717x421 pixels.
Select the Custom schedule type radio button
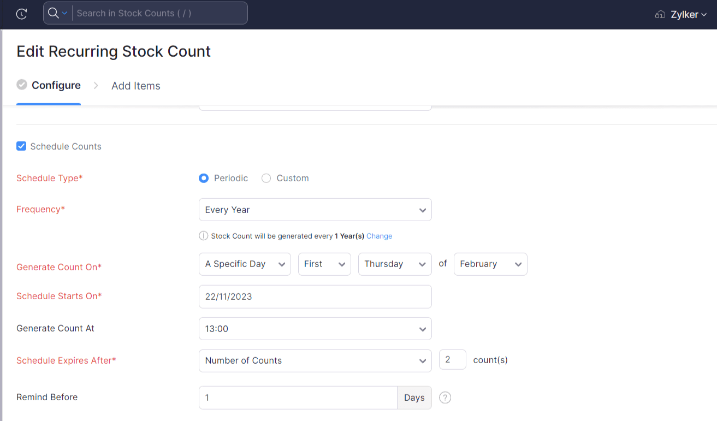[266, 178]
